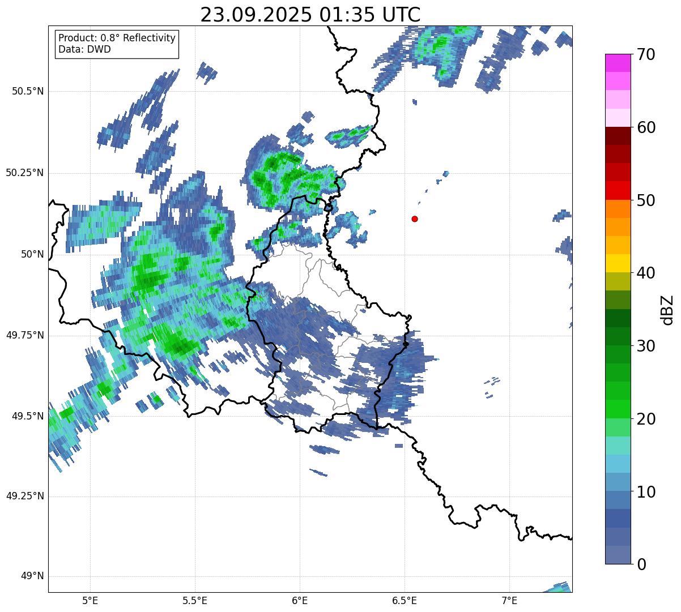The image size is (681, 612).
Task: Click the latitude label 50.5°N
Action: coord(28,92)
